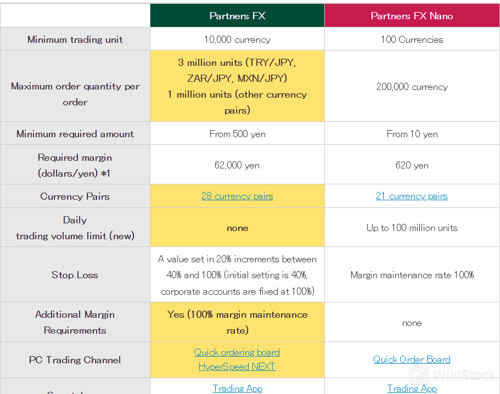Select the Stop Loss row label

tap(75, 274)
